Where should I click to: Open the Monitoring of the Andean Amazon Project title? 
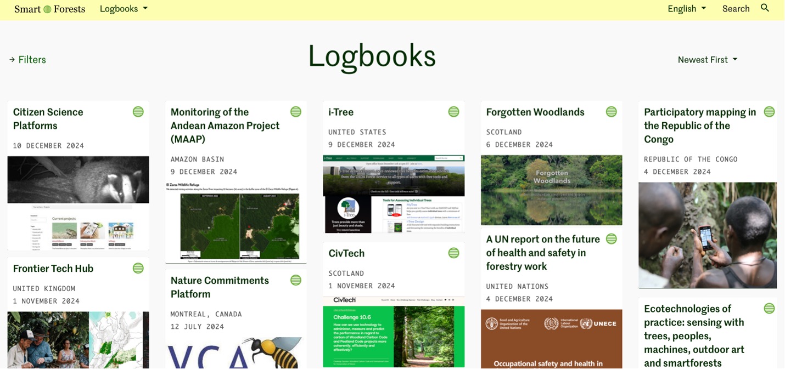(225, 126)
